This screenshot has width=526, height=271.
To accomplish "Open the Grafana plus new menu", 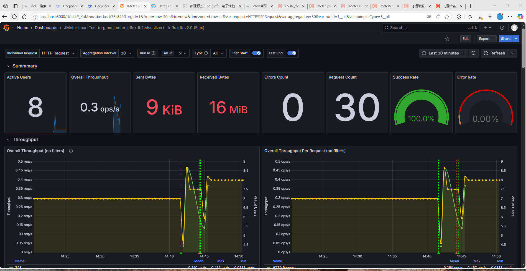I will (487, 28).
